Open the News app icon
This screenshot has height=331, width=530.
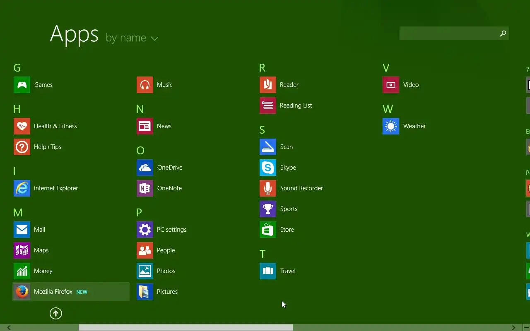(145, 126)
